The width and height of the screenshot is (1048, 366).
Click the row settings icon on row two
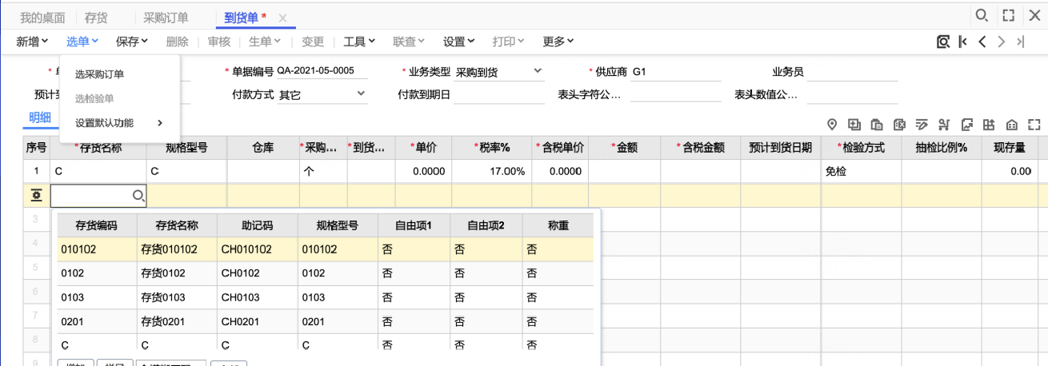click(37, 195)
